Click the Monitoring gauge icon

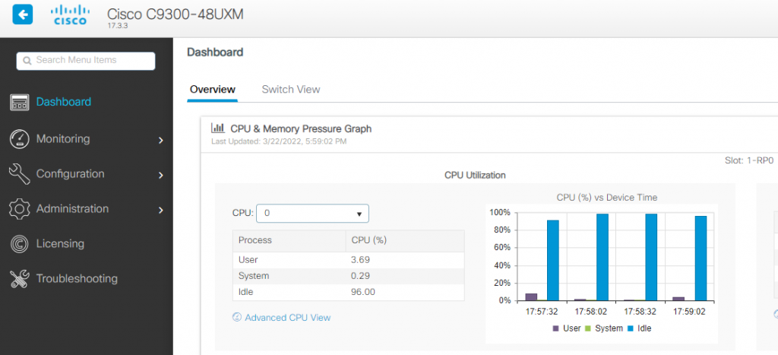19,139
